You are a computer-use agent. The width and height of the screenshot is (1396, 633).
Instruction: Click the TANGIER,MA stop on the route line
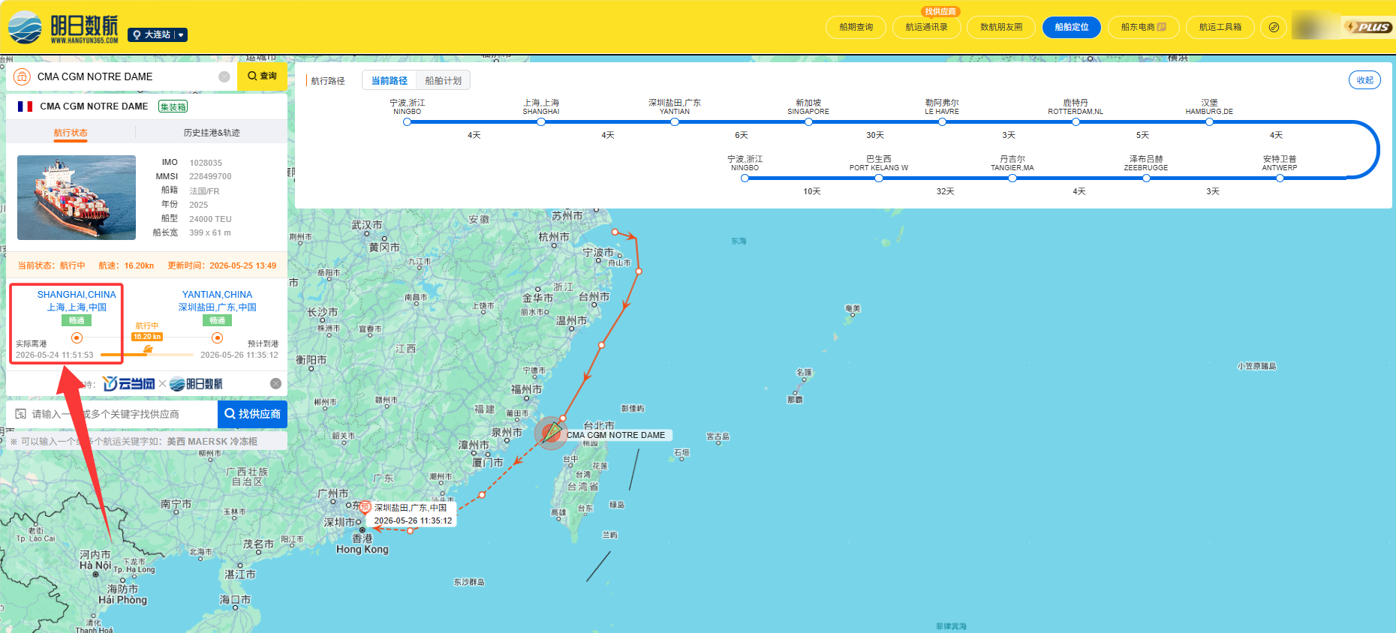[1012, 178]
